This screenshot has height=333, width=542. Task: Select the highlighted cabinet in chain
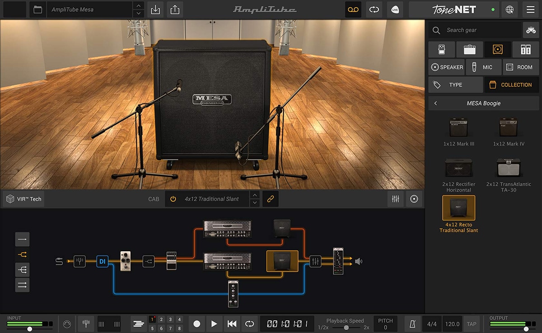click(282, 261)
